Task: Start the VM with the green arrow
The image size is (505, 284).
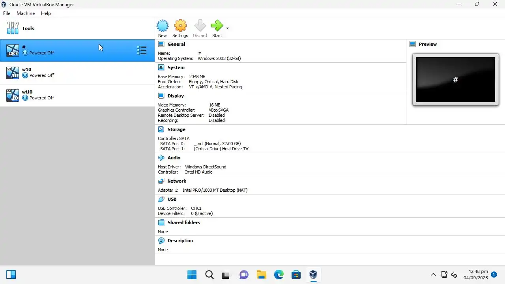Action: [x=217, y=26]
